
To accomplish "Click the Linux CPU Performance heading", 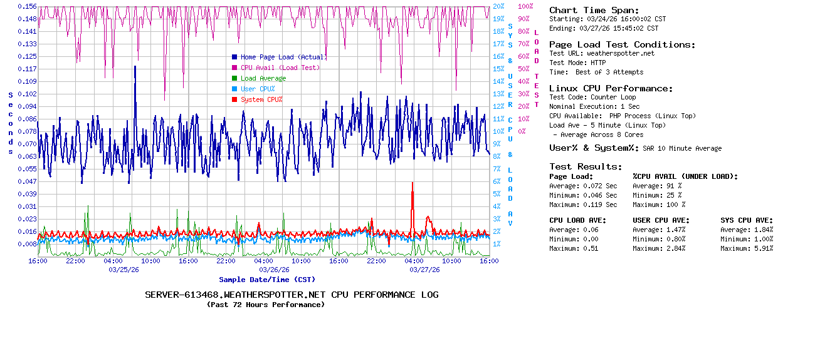I will (x=611, y=88).
